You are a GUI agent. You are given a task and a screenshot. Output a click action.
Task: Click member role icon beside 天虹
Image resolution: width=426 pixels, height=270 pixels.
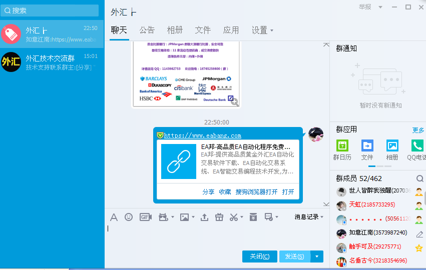pos(419,205)
